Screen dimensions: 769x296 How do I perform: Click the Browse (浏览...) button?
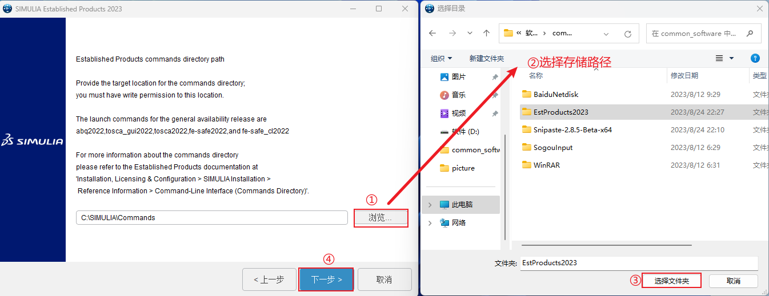pyautogui.click(x=381, y=218)
